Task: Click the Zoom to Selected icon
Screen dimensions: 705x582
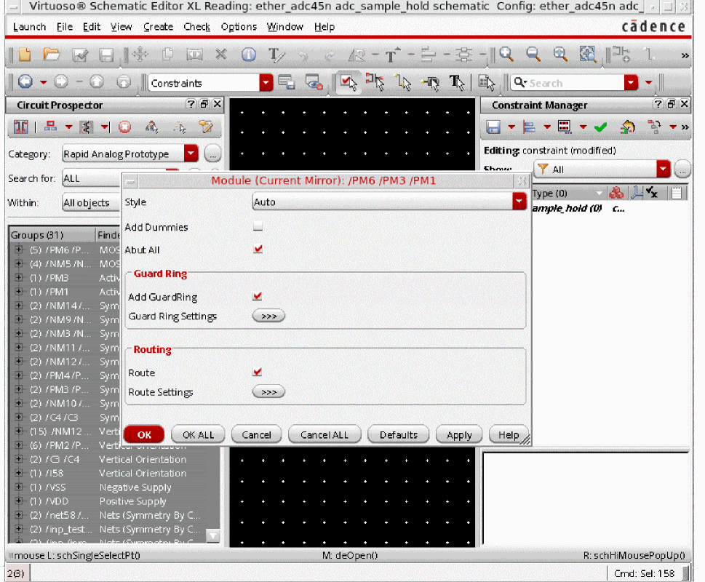Action: point(587,55)
